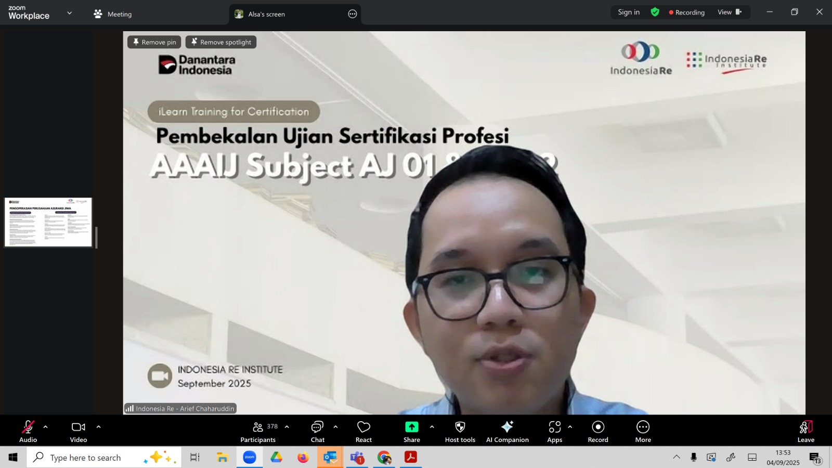Expand the video settings arrow
This screenshot has height=468, width=832.
point(98,427)
